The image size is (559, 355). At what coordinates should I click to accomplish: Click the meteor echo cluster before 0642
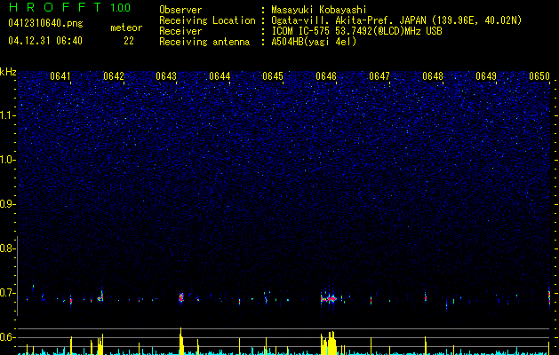tap(100, 296)
